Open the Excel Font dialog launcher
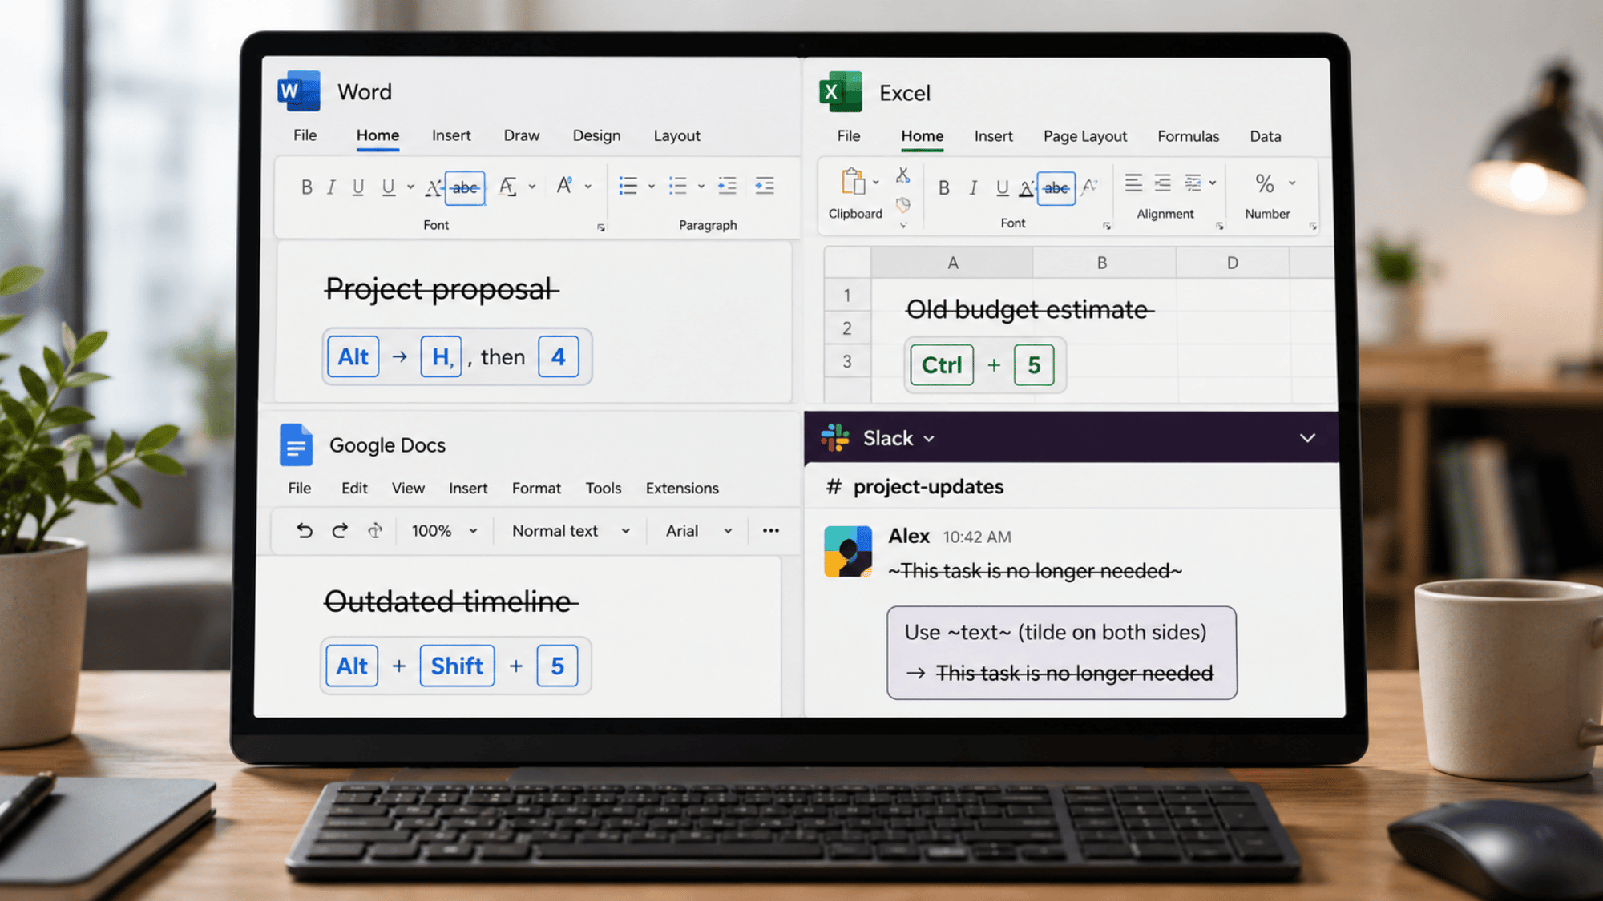This screenshot has width=1603, height=901. pos(1107,226)
